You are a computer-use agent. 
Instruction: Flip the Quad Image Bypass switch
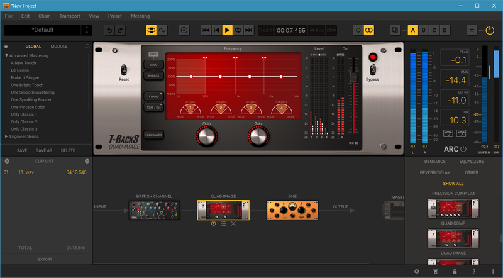(x=372, y=70)
